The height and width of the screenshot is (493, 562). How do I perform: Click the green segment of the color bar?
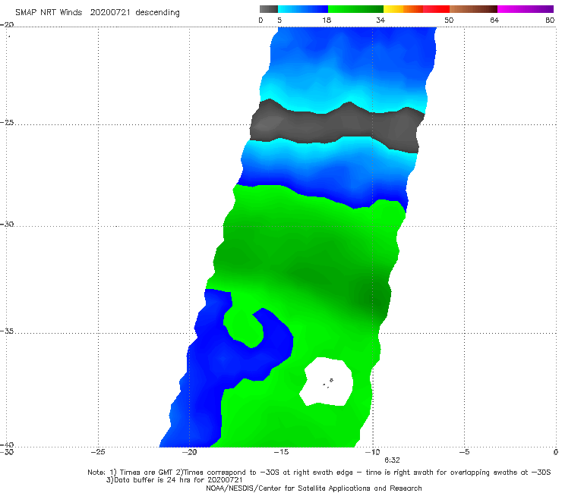pos(355,9)
